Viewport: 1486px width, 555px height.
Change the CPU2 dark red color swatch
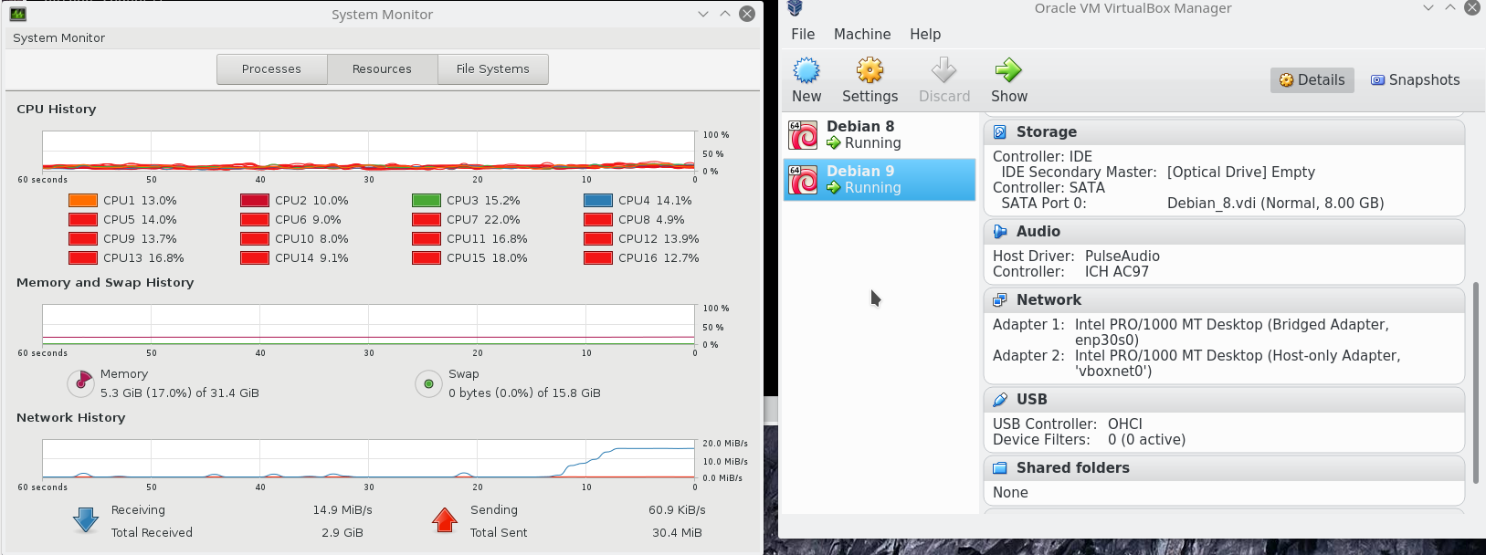click(255, 201)
